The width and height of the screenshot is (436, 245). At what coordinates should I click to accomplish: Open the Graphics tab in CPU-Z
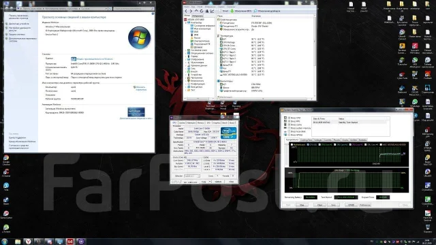pos(217,122)
